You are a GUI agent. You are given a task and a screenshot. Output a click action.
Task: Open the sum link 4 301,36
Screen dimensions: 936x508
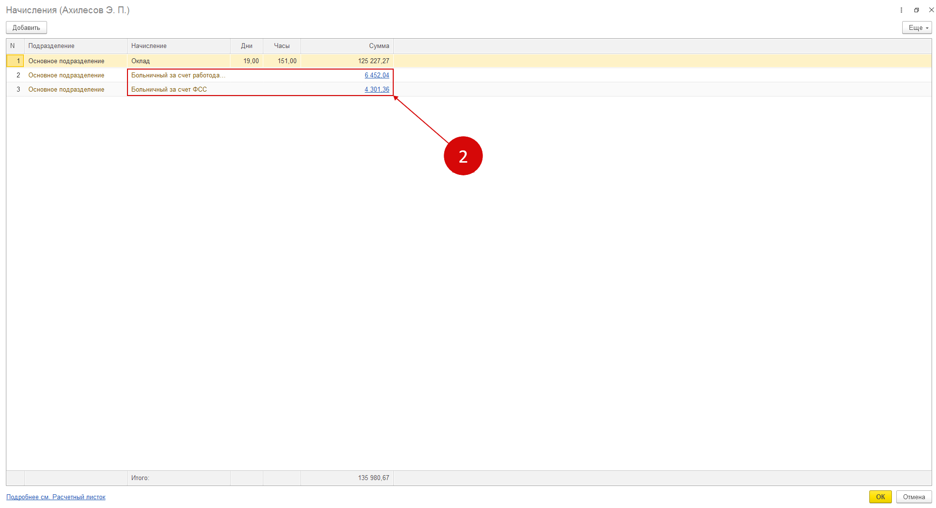(x=377, y=90)
